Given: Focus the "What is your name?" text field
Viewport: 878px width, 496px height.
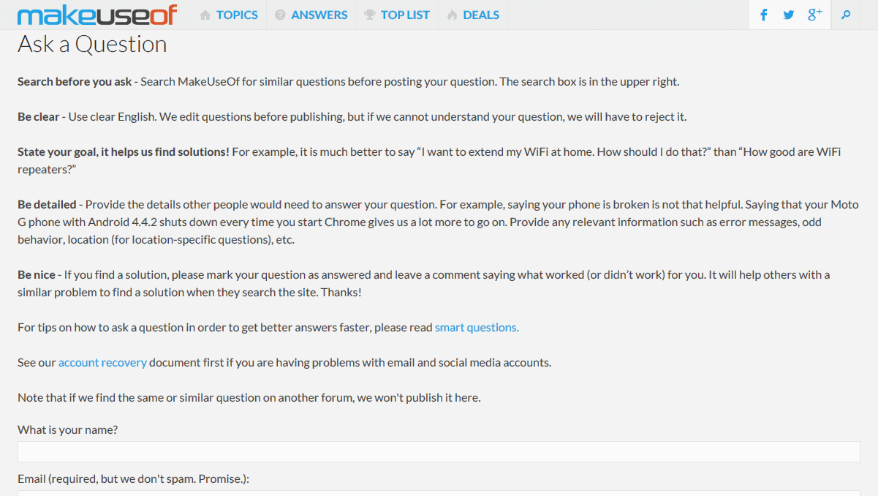Looking at the screenshot, I should (x=439, y=451).
